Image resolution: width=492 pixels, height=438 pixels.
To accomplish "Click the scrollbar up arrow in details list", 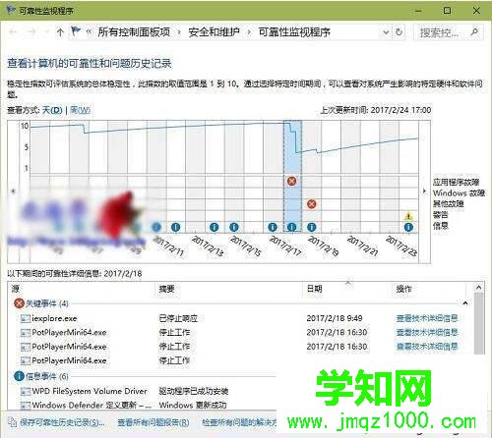I will pyautogui.click(x=479, y=288).
